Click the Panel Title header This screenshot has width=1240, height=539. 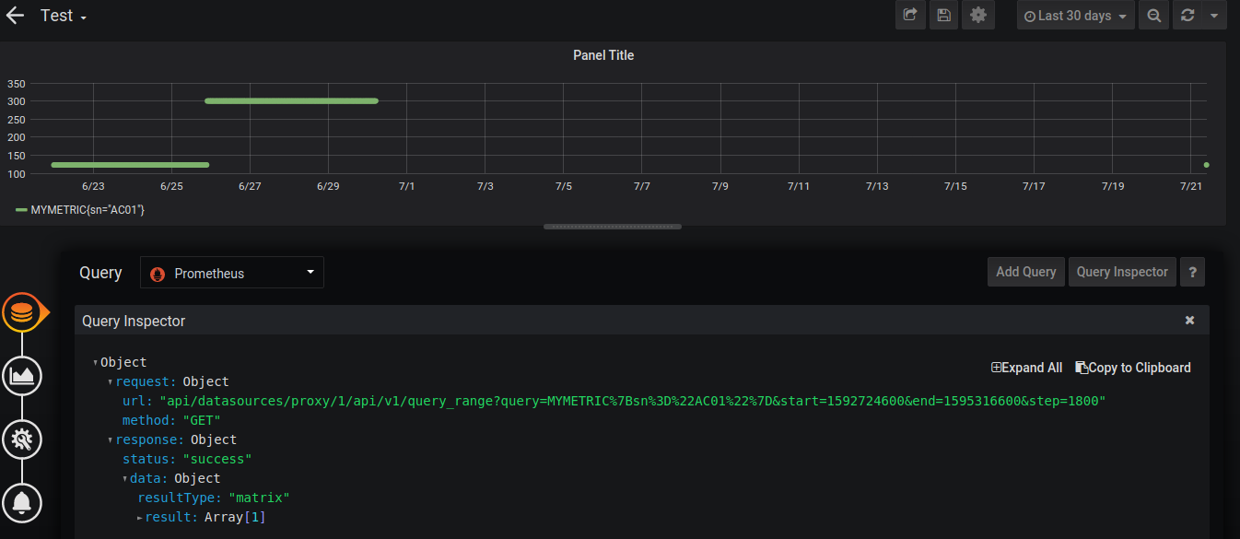pyautogui.click(x=603, y=55)
